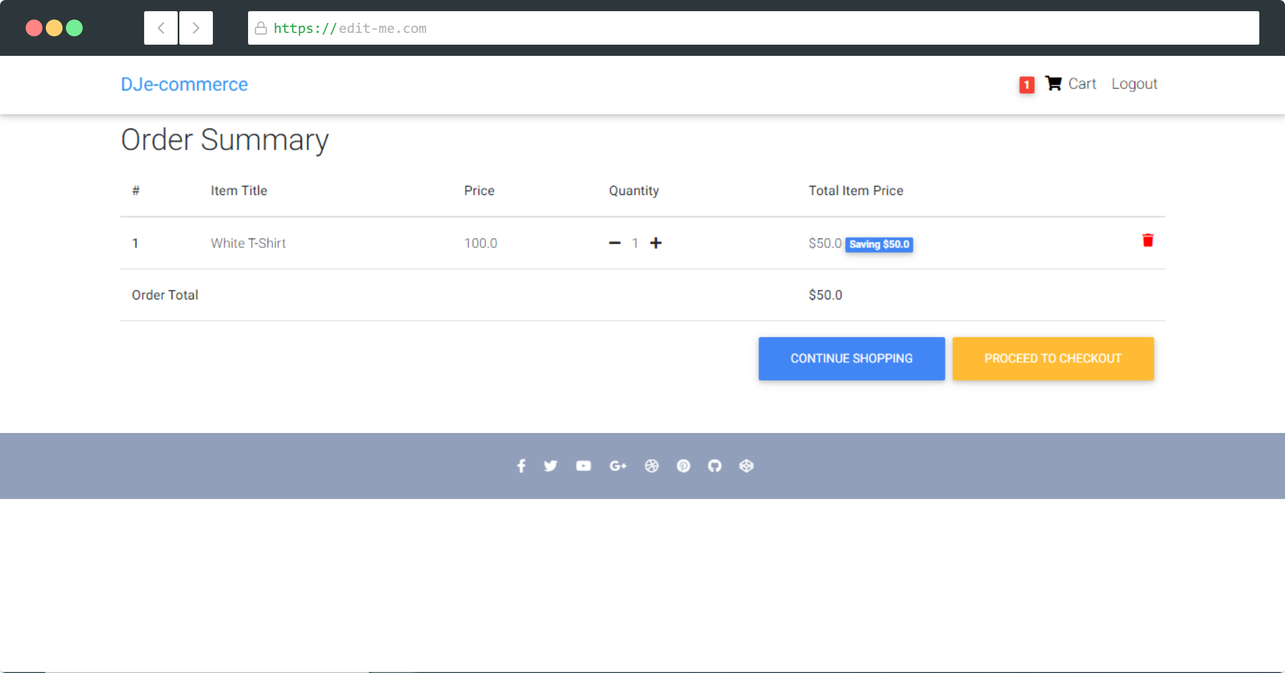
Task: Open the CodePen footer icon
Action: point(746,466)
